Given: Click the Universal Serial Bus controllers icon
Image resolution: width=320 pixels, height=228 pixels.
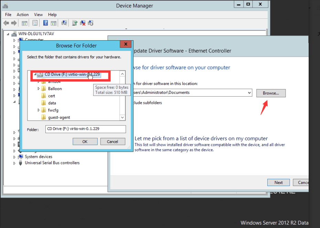Looking at the screenshot, I should (x=20, y=163).
